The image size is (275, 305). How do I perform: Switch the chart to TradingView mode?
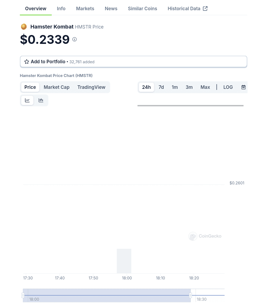click(x=91, y=87)
